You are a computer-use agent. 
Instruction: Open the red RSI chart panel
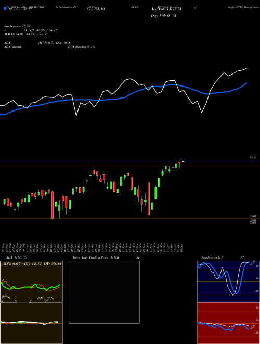tap(228, 323)
